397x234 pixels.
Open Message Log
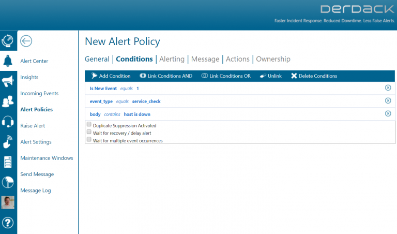pos(36,191)
